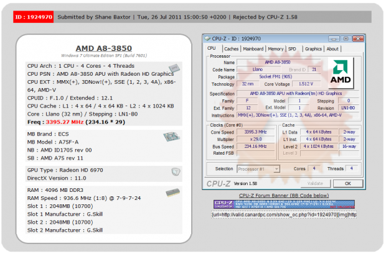The width and height of the screenshot is (386, 254).
Task: Close the CPU-Z window
Action: click(358, 39)
